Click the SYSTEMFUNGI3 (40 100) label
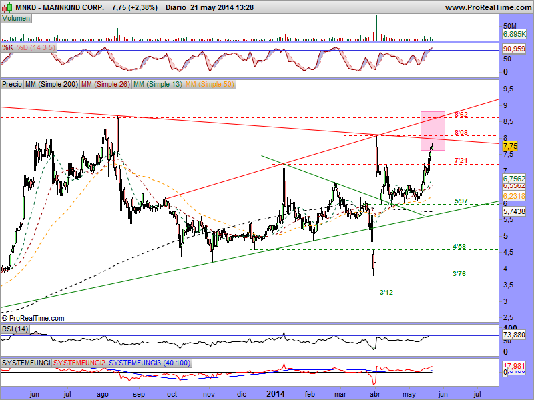The image size is (534, 400). (x=150, y=363)
